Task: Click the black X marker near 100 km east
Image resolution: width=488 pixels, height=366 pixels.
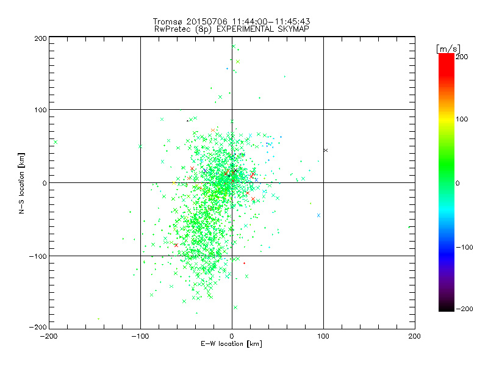Action: click(x=326, y=150)
